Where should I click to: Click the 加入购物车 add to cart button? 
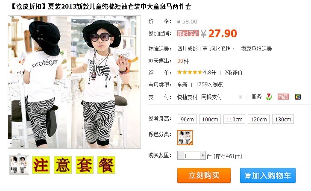coord(268,175)
